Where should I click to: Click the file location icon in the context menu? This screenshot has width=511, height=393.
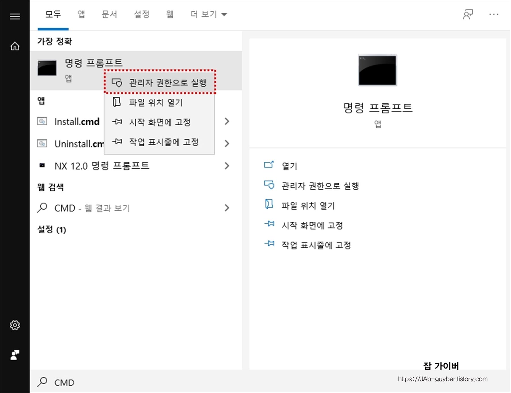117,102
